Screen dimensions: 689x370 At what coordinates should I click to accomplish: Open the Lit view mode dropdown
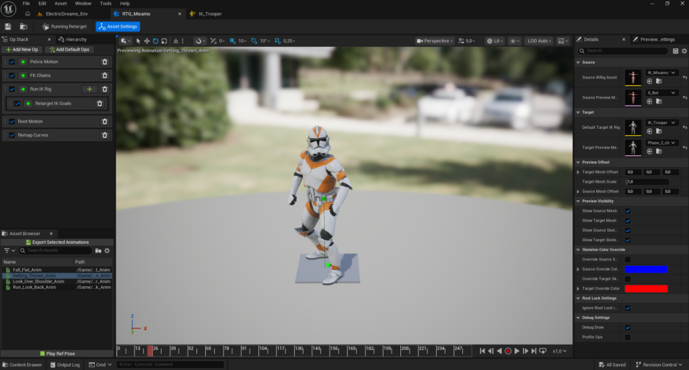pos(495,41)
